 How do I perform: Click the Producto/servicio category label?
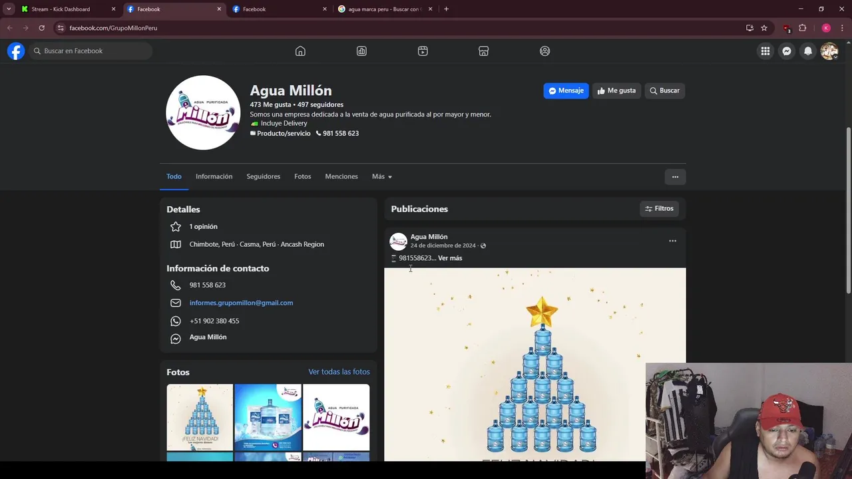click(x=284, y=134)
